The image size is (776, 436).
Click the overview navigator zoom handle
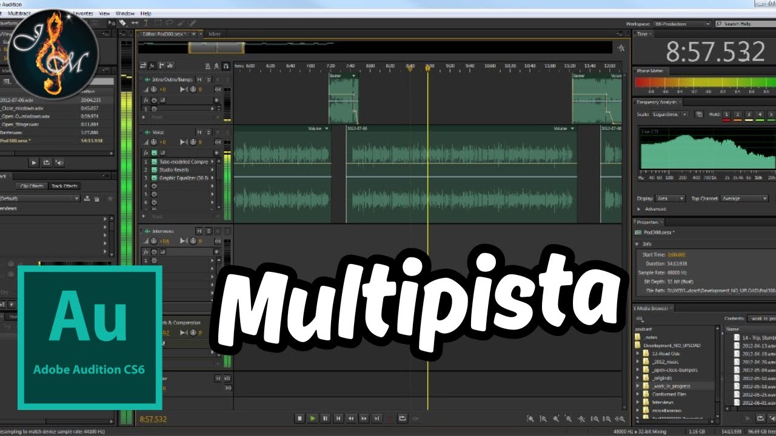point(216,48)
